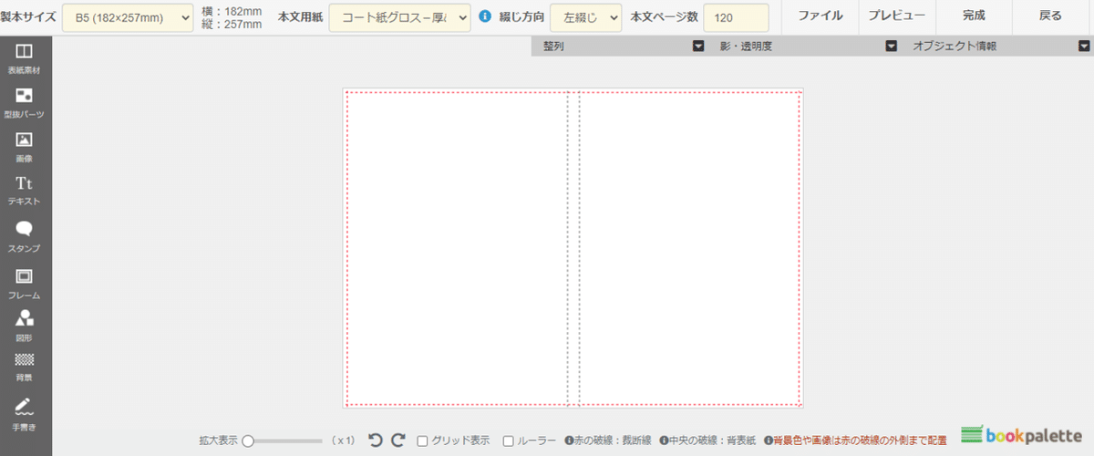Click the left page of the cover canvas
The height and width of the screenshot is (456, 1094).
(x=457, y=248)
